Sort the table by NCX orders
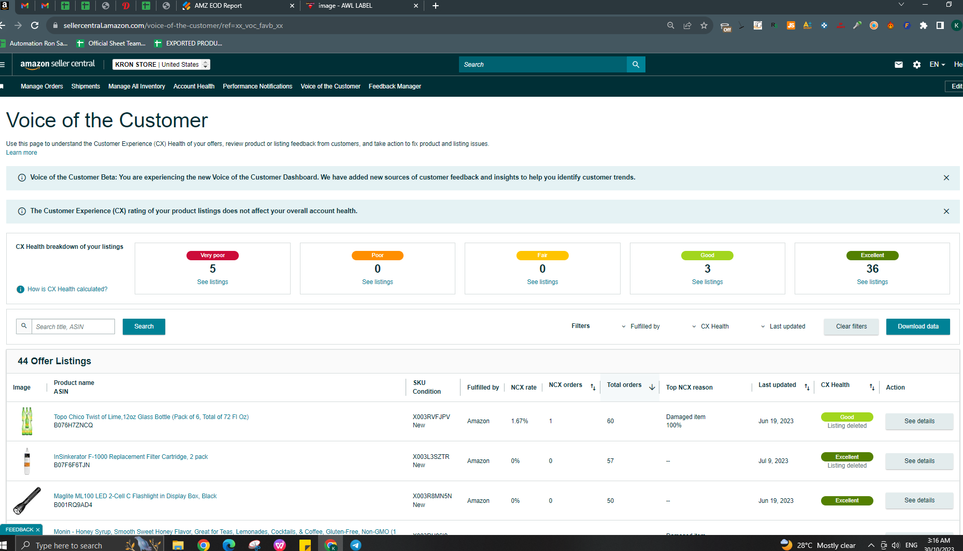The width and height of the screenshot is (963, 551). (x=593, y=388)
